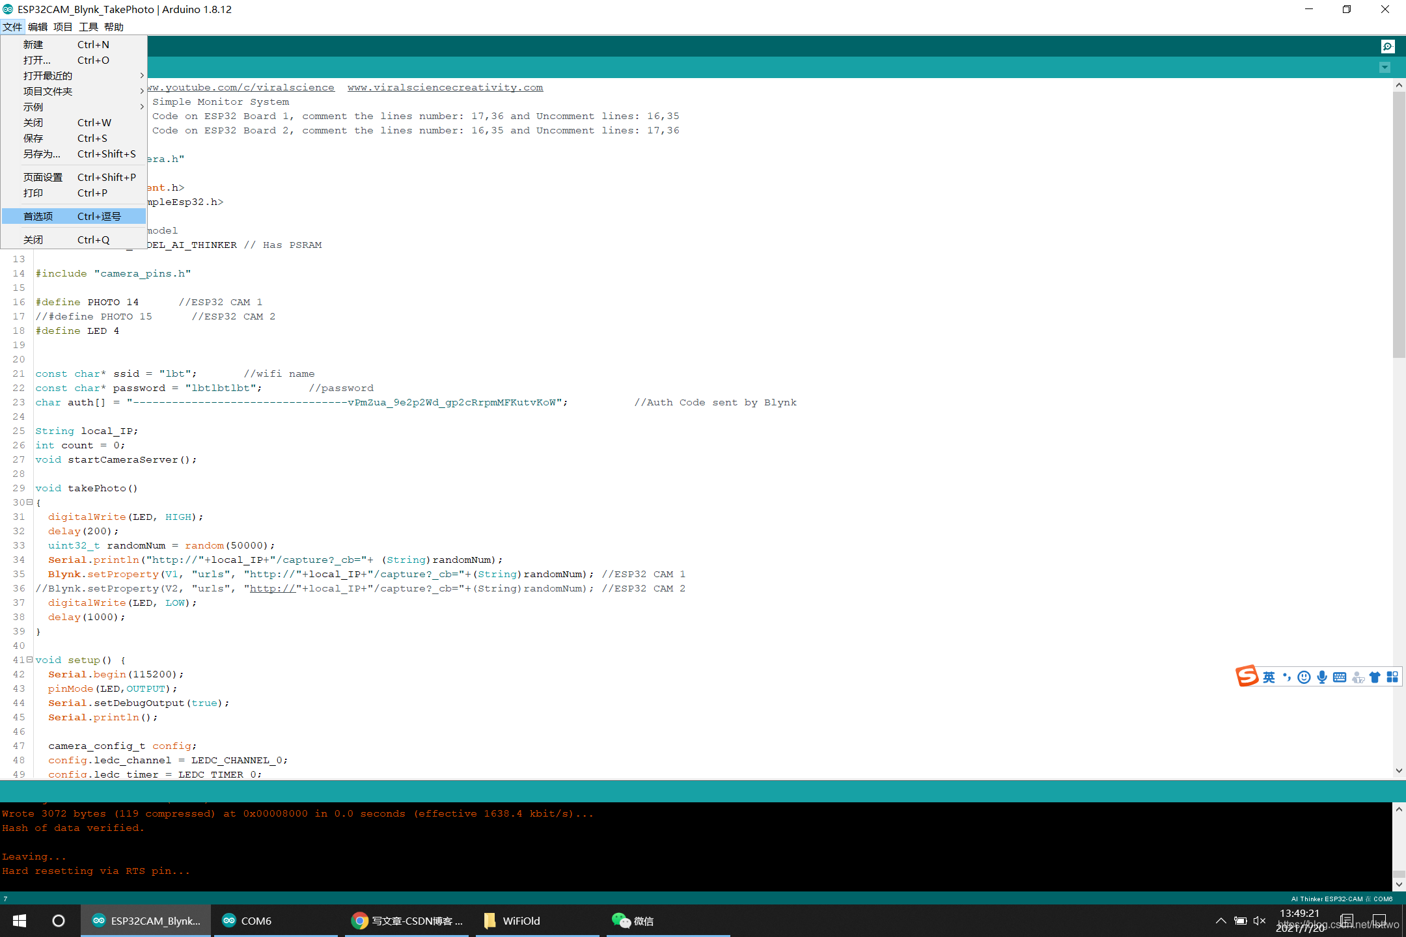
Task: Open the Sogou skin shirt icon
Action: [1375, 677]
